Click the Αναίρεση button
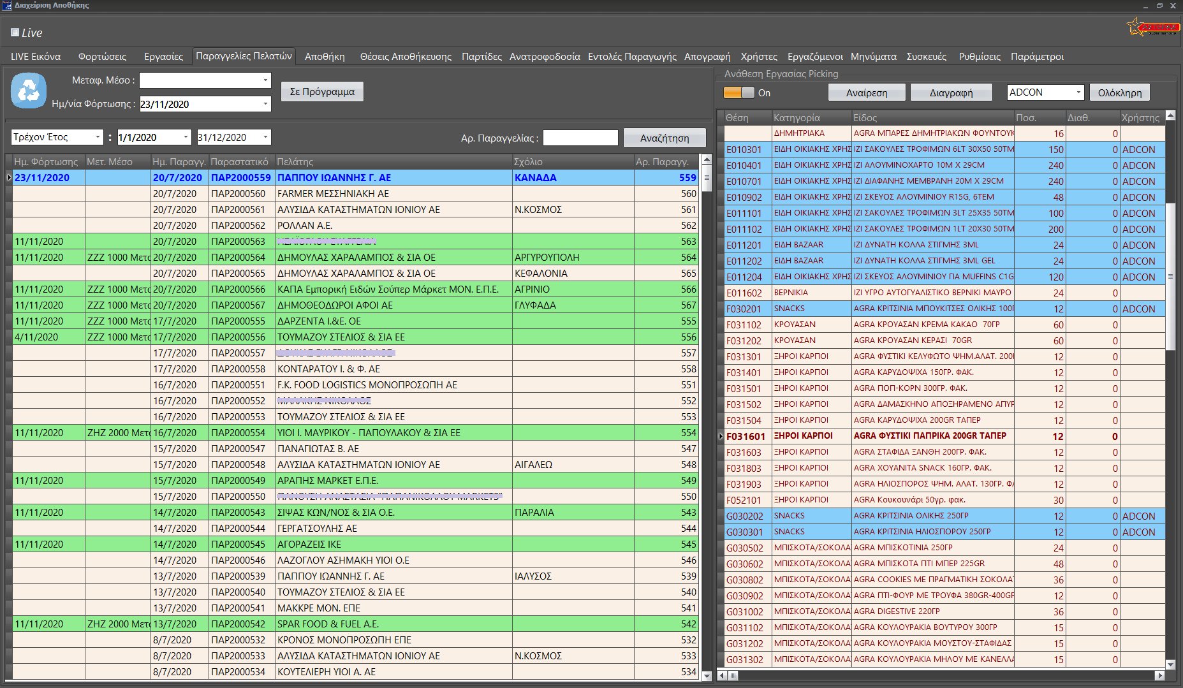The width and height of the screenshot is (1183, 688). [x=867, y=92]
